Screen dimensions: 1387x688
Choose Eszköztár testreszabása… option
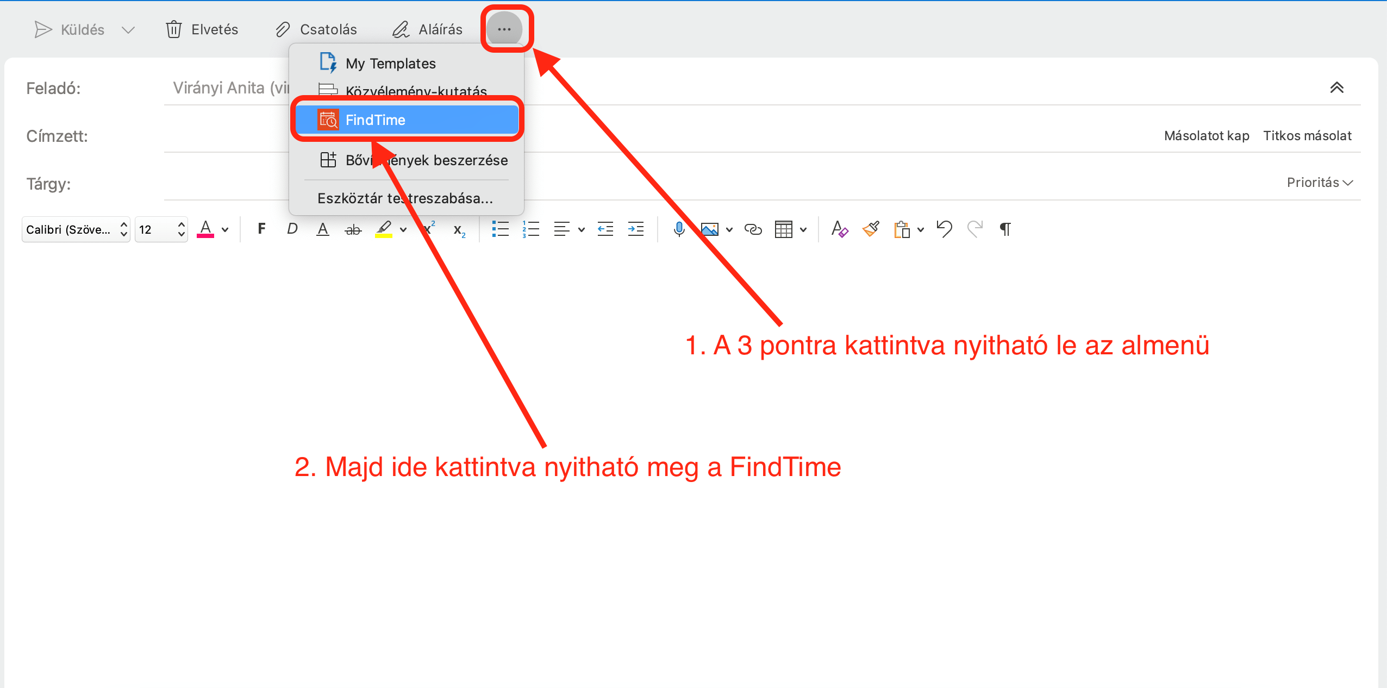point(405,198)
